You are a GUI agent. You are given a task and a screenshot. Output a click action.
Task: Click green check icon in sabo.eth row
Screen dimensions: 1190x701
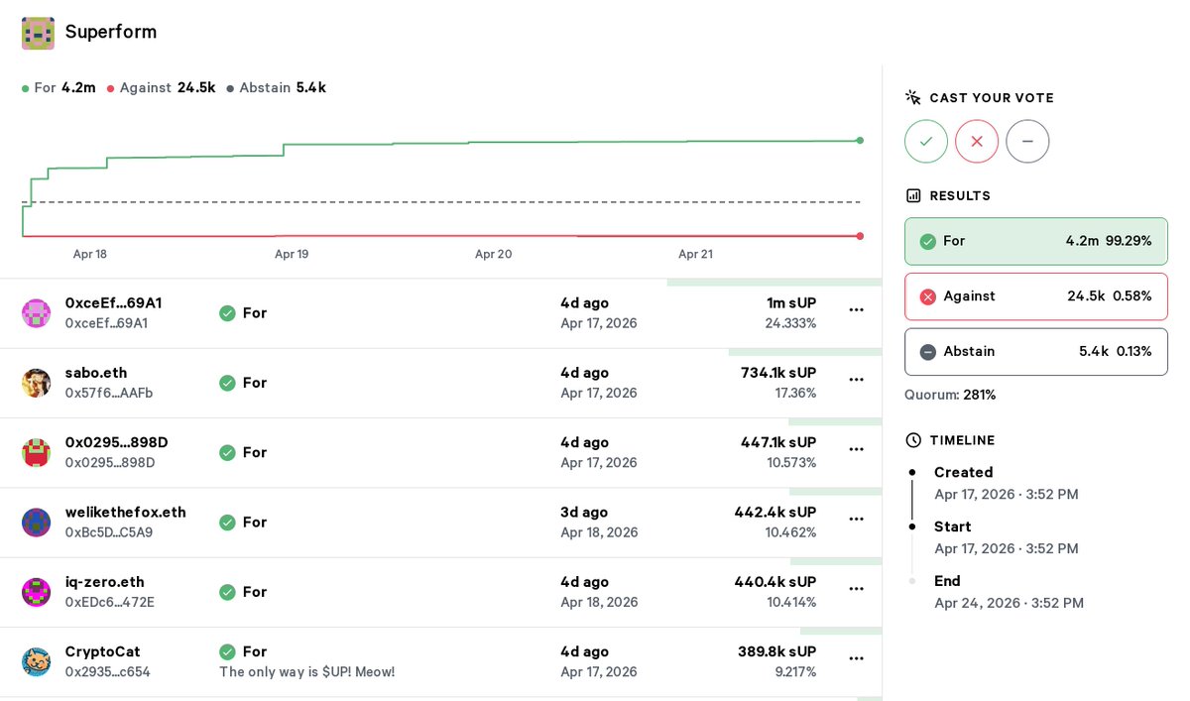(x=227, y=383)
